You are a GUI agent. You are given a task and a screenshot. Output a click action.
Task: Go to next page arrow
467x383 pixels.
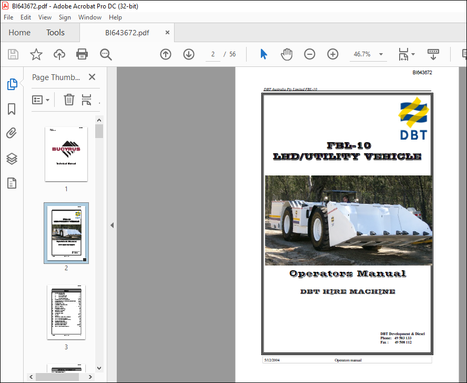click(189, 54)
